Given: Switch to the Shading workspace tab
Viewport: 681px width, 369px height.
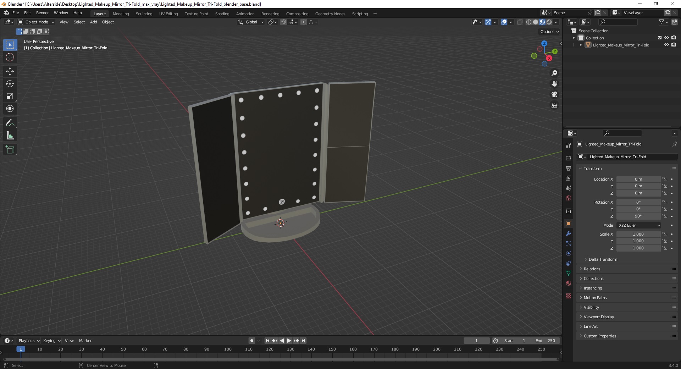Looking at the screenshot, I should 222,14.
